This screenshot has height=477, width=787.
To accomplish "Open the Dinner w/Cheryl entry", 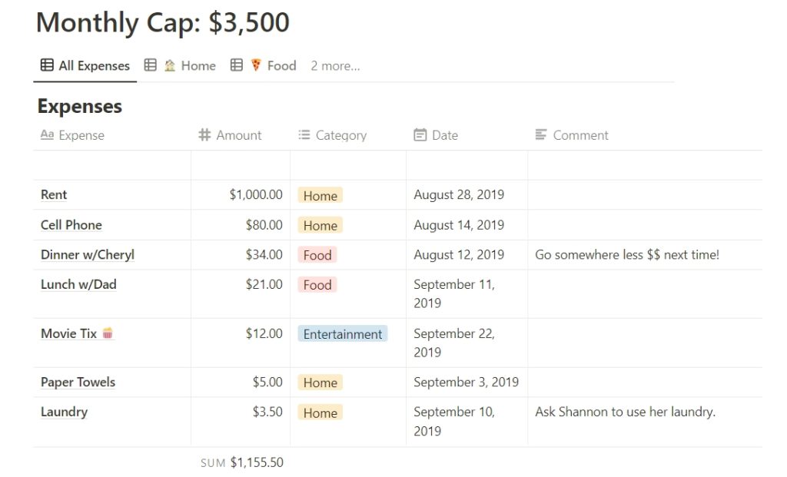I will point(88,255).
